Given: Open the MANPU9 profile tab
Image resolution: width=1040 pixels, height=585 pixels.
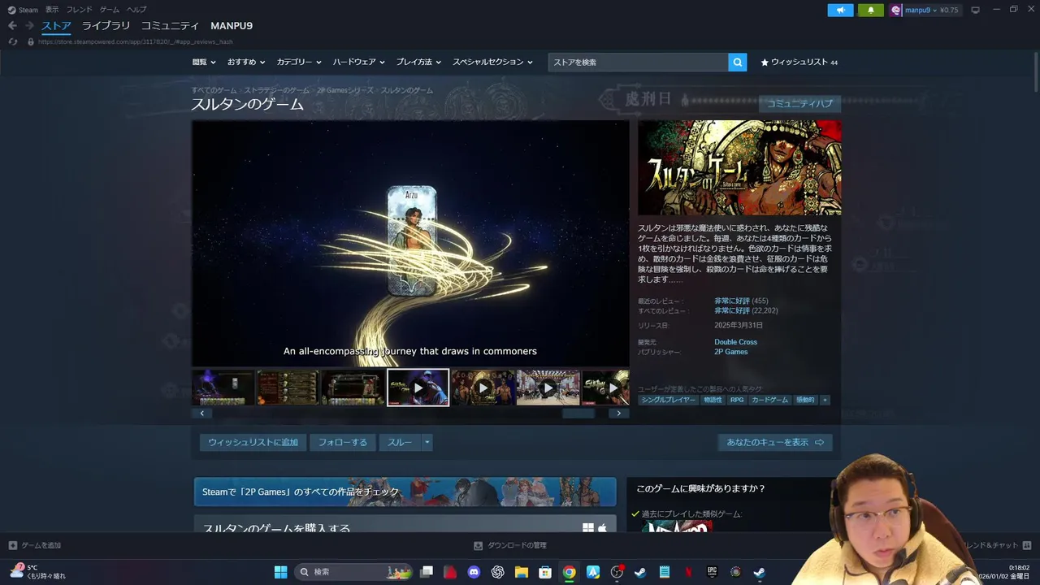Looking at the screenshot, I should [x=232, y=26].
